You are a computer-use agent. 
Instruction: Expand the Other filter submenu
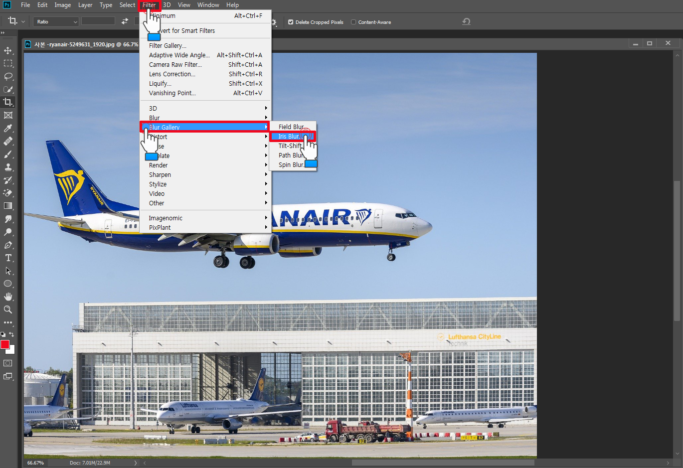click(x=205, y=203)
